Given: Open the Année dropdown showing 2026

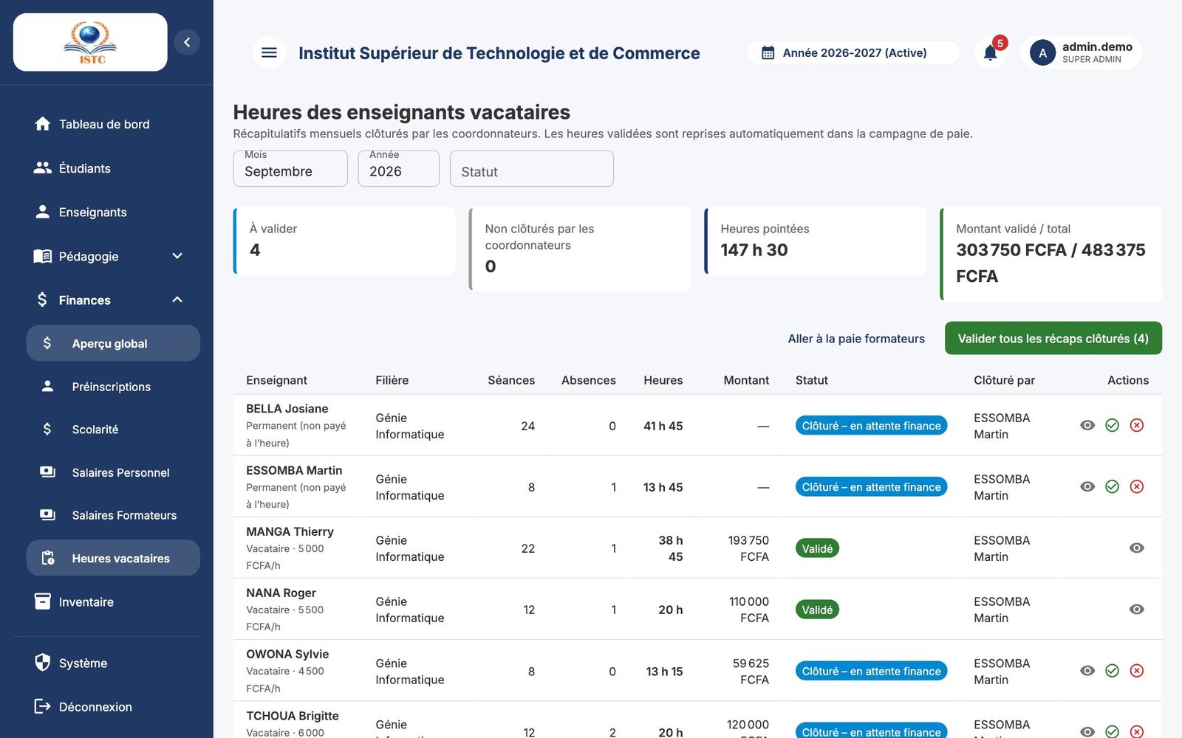Looking at the screenshot, I should pos(399,169).
